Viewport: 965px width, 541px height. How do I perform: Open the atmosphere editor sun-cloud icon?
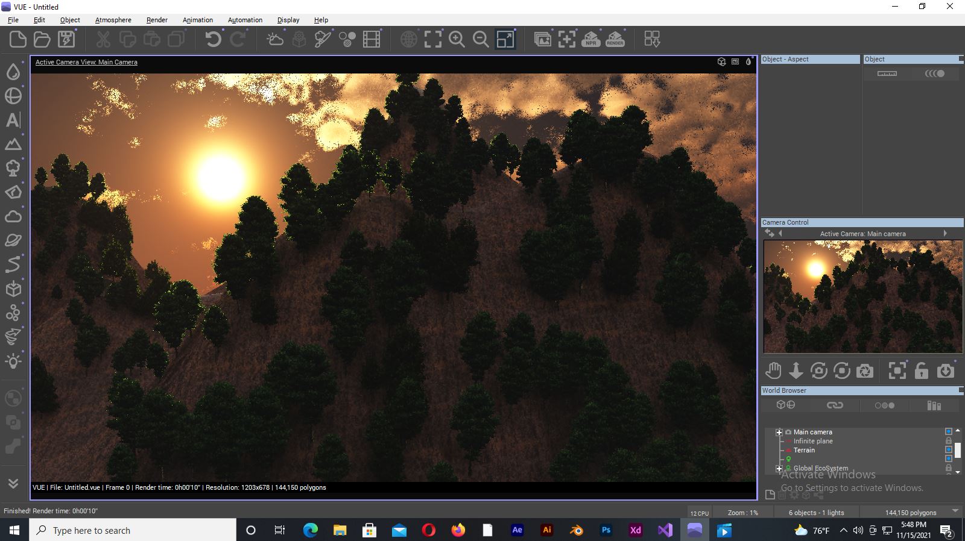tap(275, 40)
